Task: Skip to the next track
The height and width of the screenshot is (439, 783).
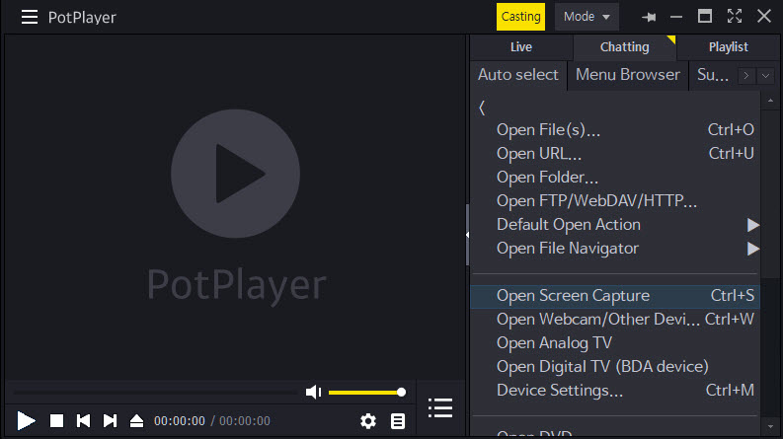Action: (110, 420)
